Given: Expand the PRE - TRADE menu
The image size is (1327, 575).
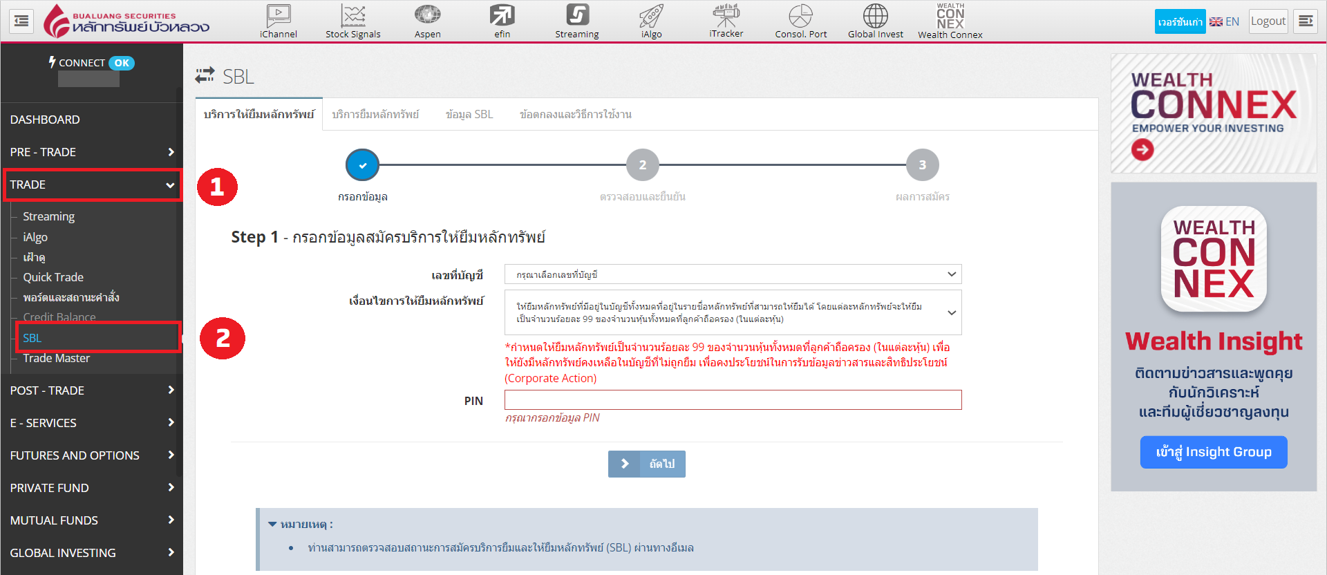Looking at the screenshot, I should [x=91, y=152].
